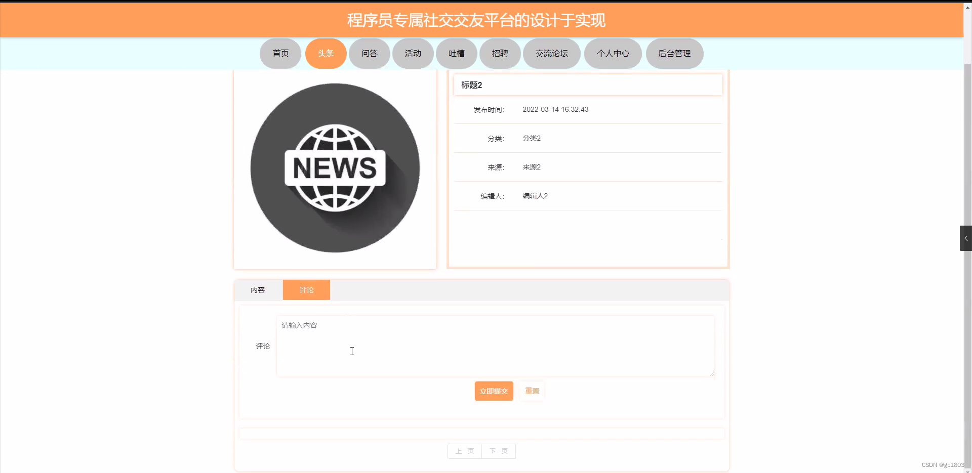Navigate to the 活动 activities page

coord(413,53)
